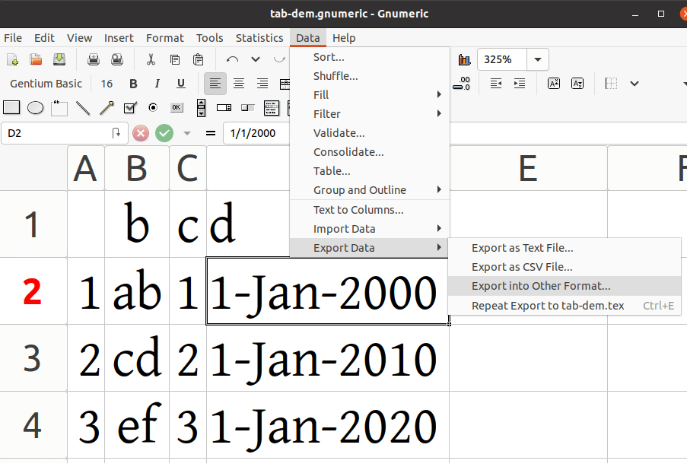The height and width of the screenshot is (470, 687).
Task: Select Text to Columns menu entry
Action: point(358,210)
